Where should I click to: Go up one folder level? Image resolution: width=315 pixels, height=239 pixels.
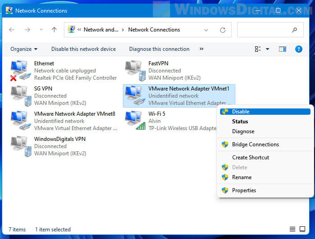tap(54, 30)
